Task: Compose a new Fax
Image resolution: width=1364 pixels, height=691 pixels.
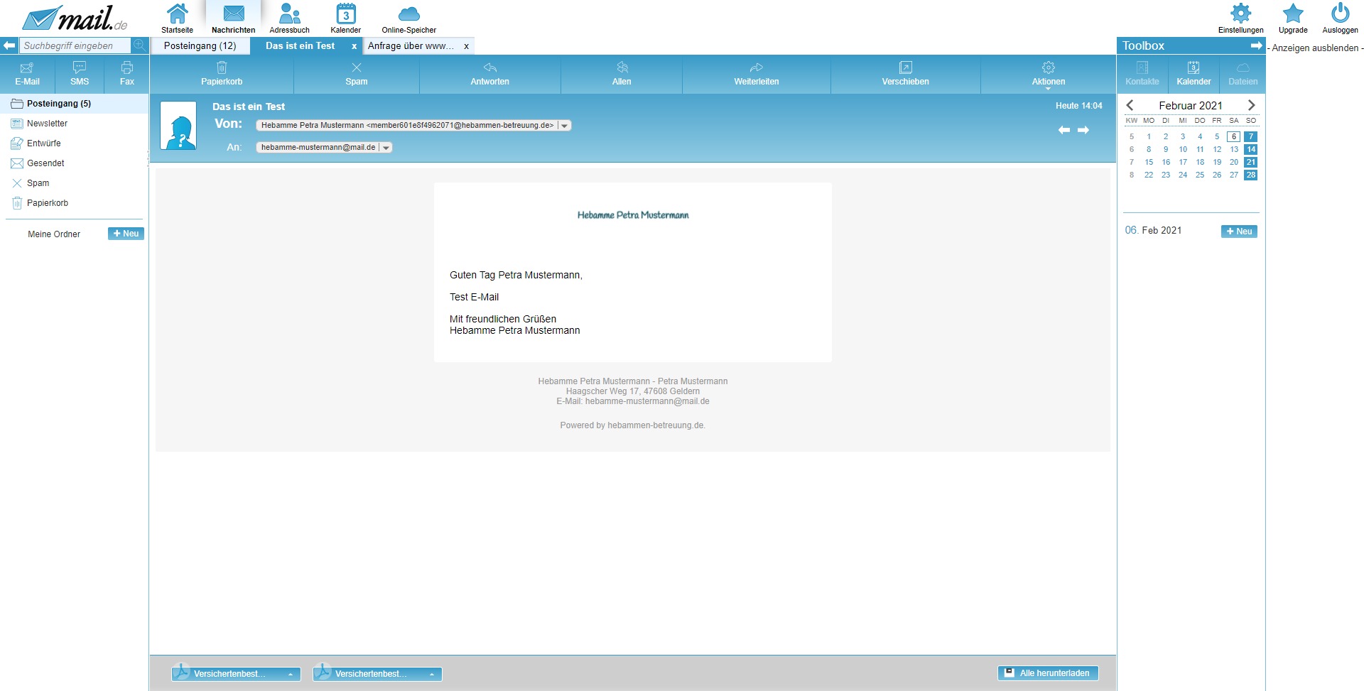Action: click(x=126, y=73)
